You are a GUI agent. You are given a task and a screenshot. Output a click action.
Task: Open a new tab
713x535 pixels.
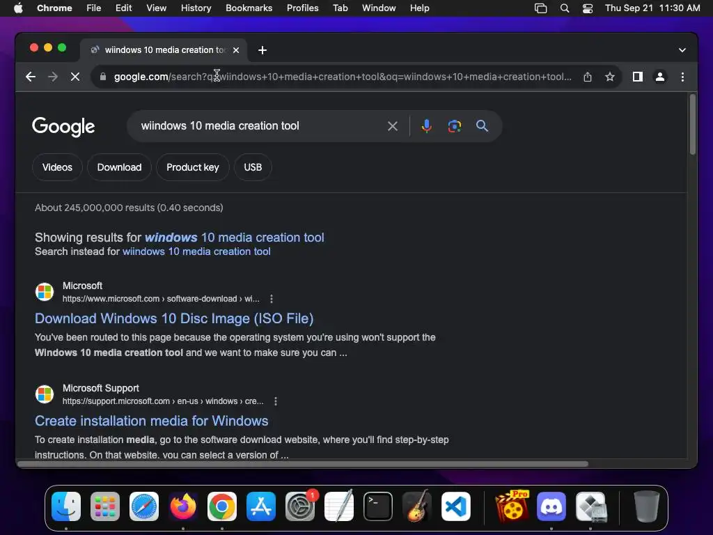tap(263, 50)
